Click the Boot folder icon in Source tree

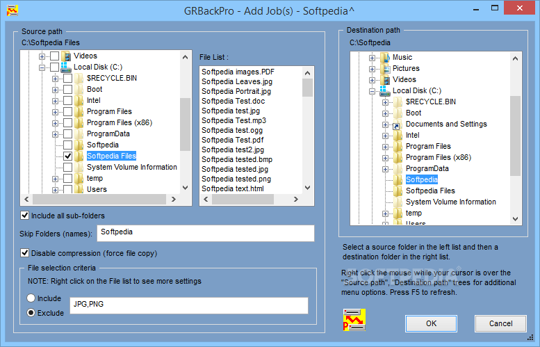point(79,89)
